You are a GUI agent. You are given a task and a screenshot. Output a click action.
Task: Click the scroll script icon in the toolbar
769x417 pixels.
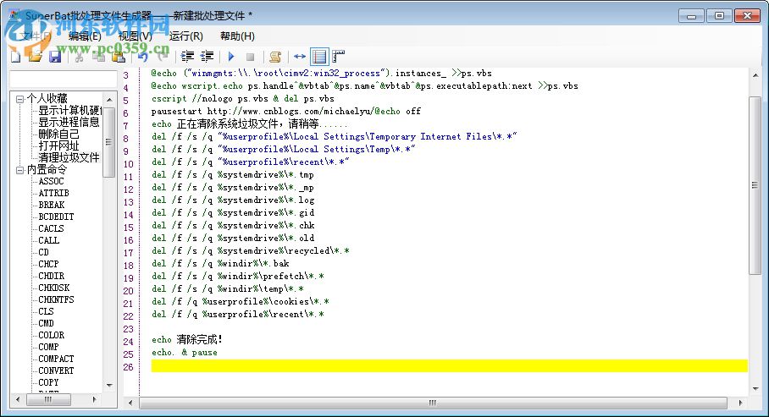pyautogui.click(x=275, y=57)
